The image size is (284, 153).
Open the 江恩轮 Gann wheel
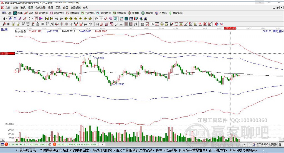tap(134, 13)
